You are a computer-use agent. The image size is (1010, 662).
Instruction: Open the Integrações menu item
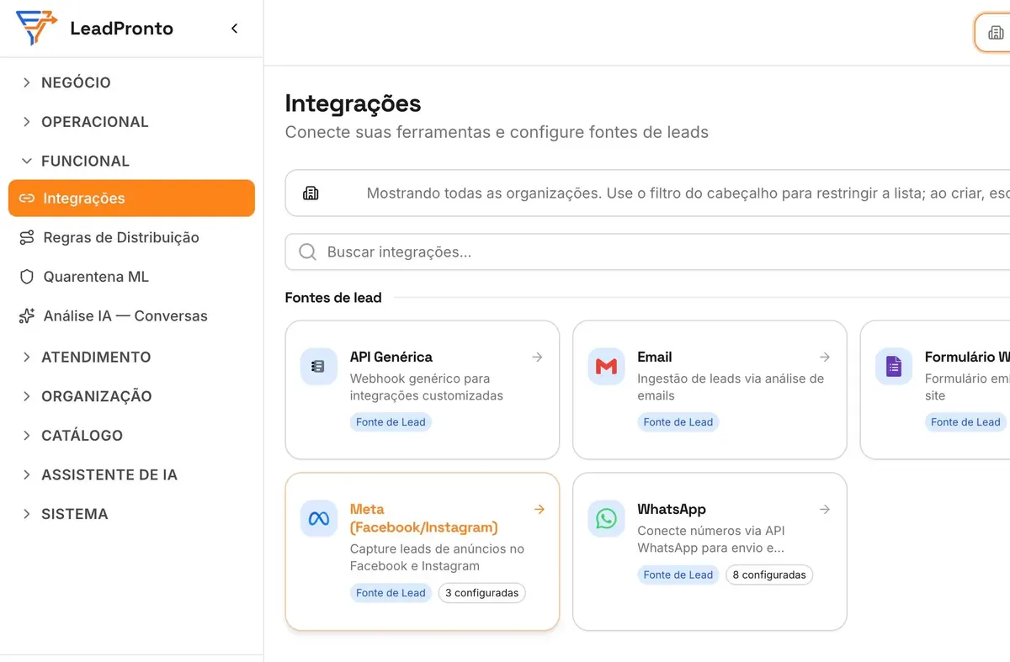click(131, 199)
